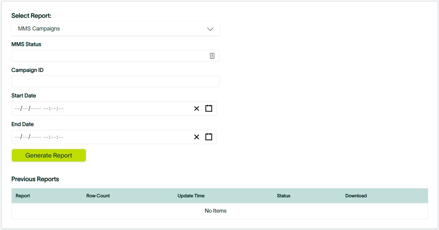Screen dimensions: 439x230
Task: Click the chevron arrow on Select Report
Action: 210,29
